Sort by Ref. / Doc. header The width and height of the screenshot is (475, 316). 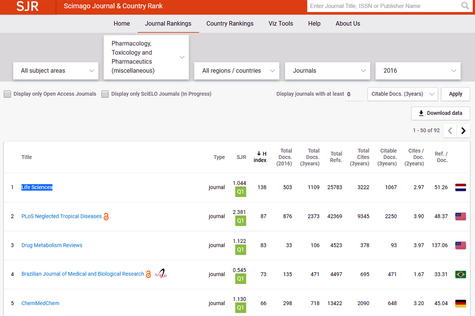tap(441, 157)
